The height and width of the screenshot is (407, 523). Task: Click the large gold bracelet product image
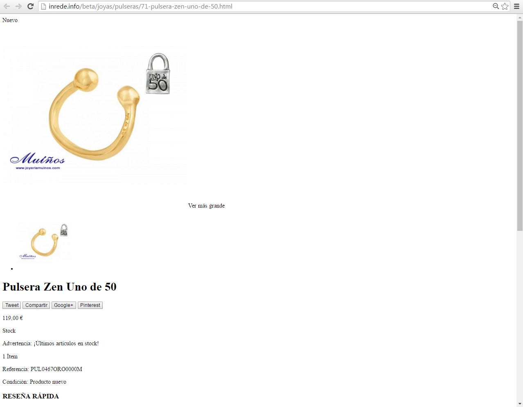pos(95,115)
